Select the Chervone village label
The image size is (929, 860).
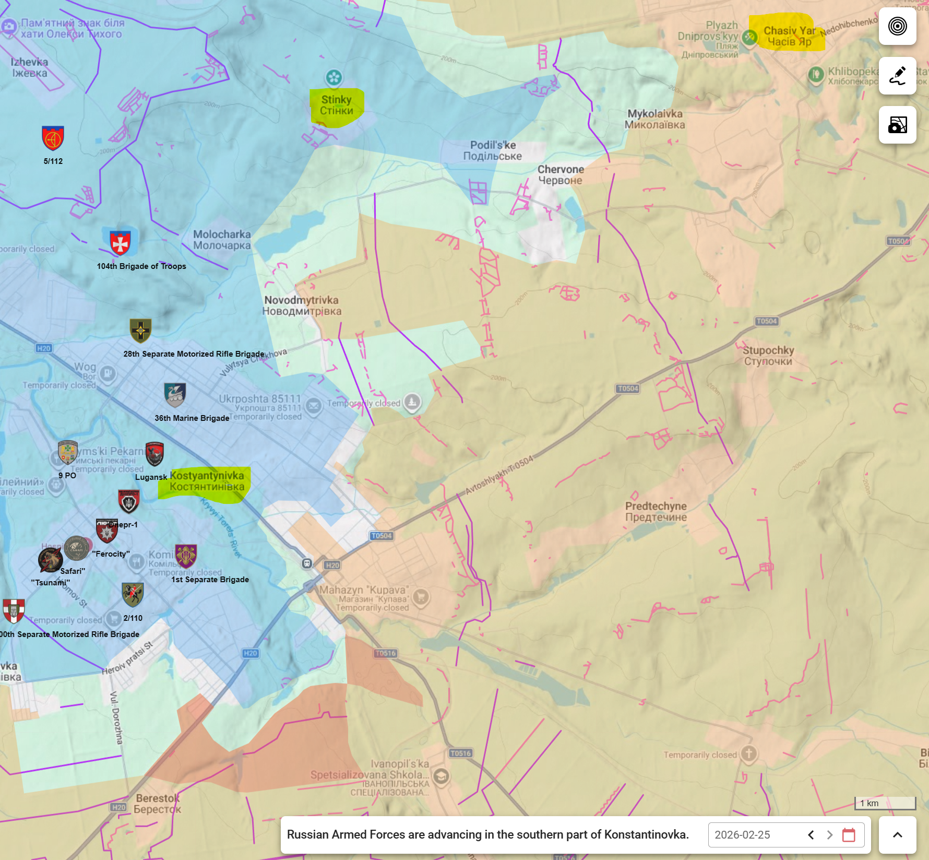[x=561, y=175]
